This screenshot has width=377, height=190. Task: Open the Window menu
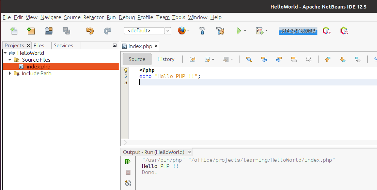pos(198,17)
